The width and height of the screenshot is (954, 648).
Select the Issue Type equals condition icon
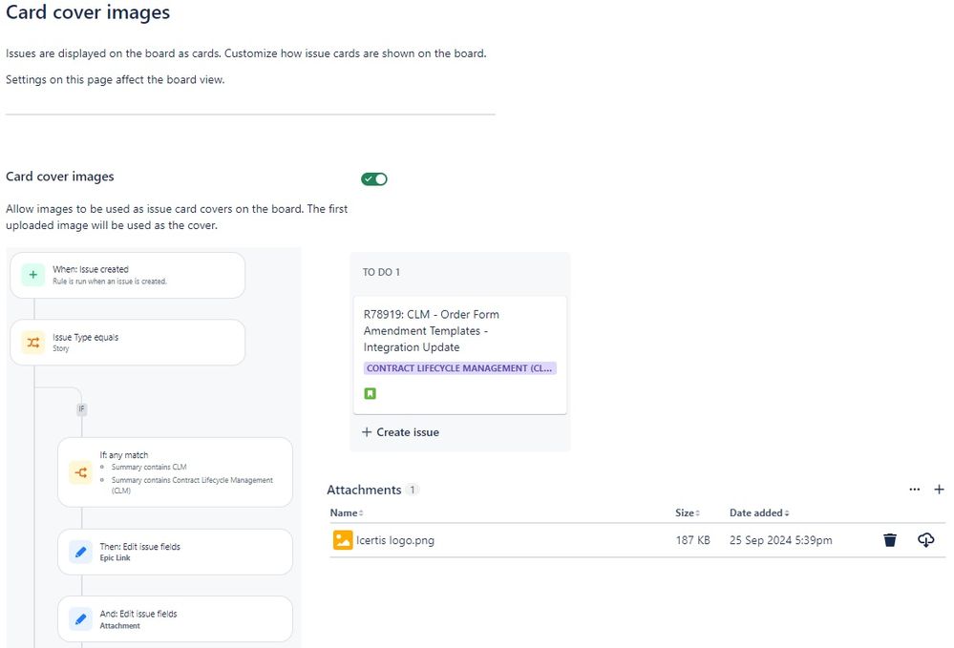(32, 343)
